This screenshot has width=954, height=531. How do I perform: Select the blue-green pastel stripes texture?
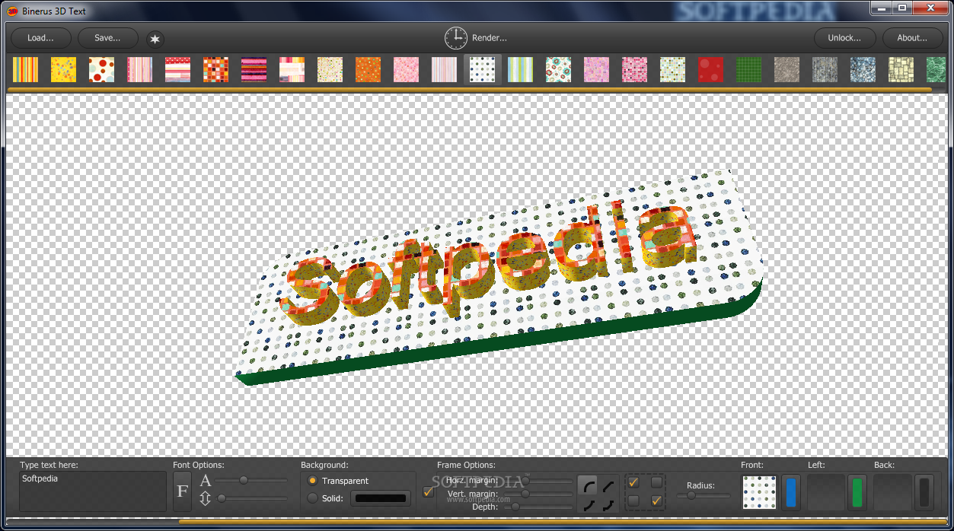coord(520,69)
